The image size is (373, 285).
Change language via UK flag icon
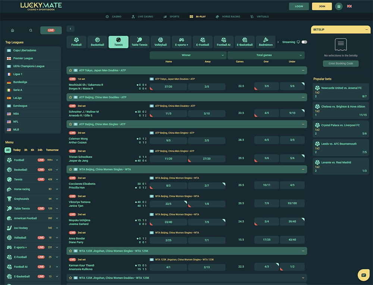[x=349, y=6]
